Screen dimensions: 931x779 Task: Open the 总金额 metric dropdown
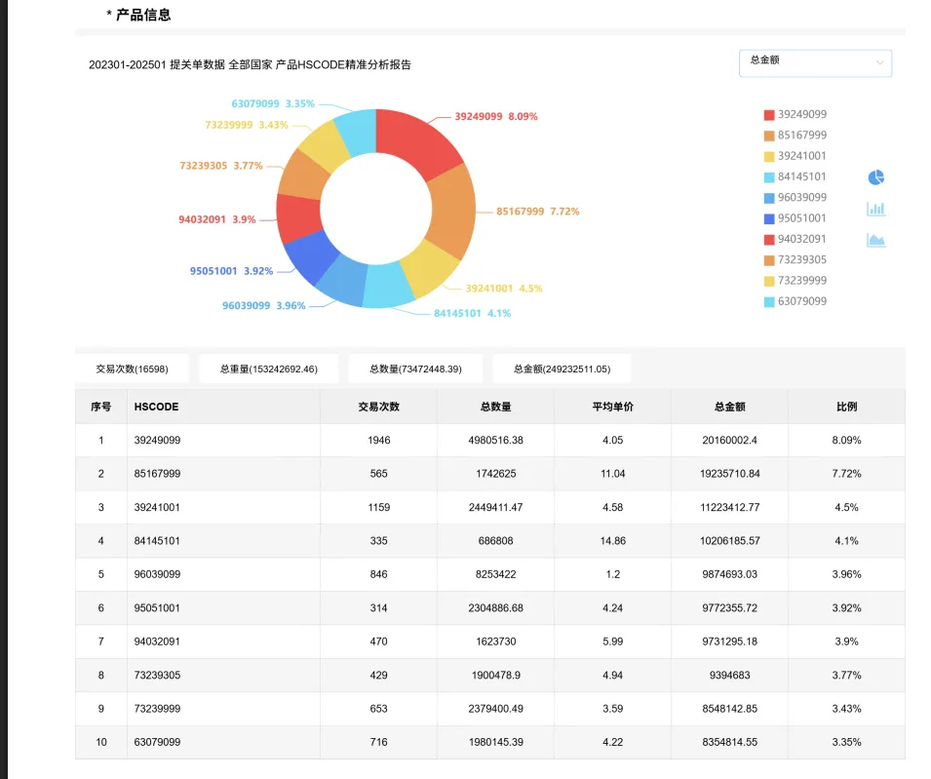click(814, 62)
